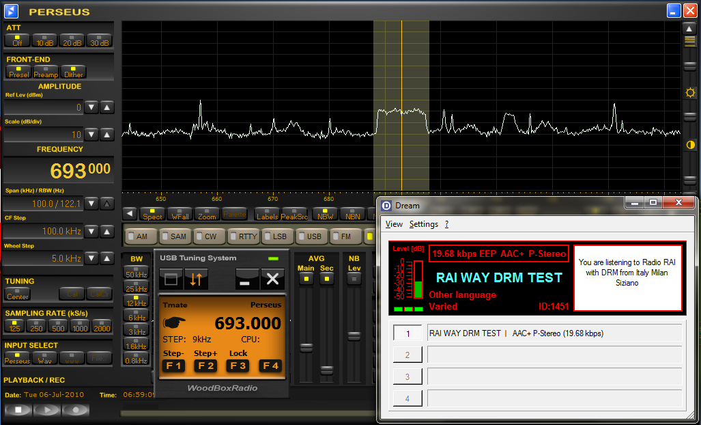Click the pointing hand icon in Tmate display
Image resolution: width=701 pixels, height=425 pixels.
tap(175, 322)
